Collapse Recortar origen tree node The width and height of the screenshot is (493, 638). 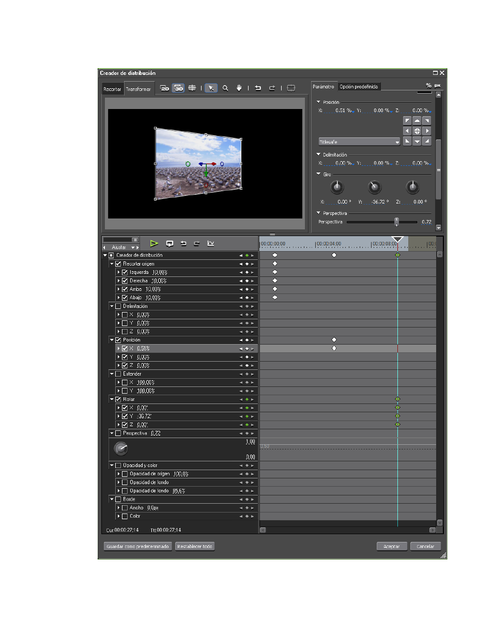[x=112, y=264]
